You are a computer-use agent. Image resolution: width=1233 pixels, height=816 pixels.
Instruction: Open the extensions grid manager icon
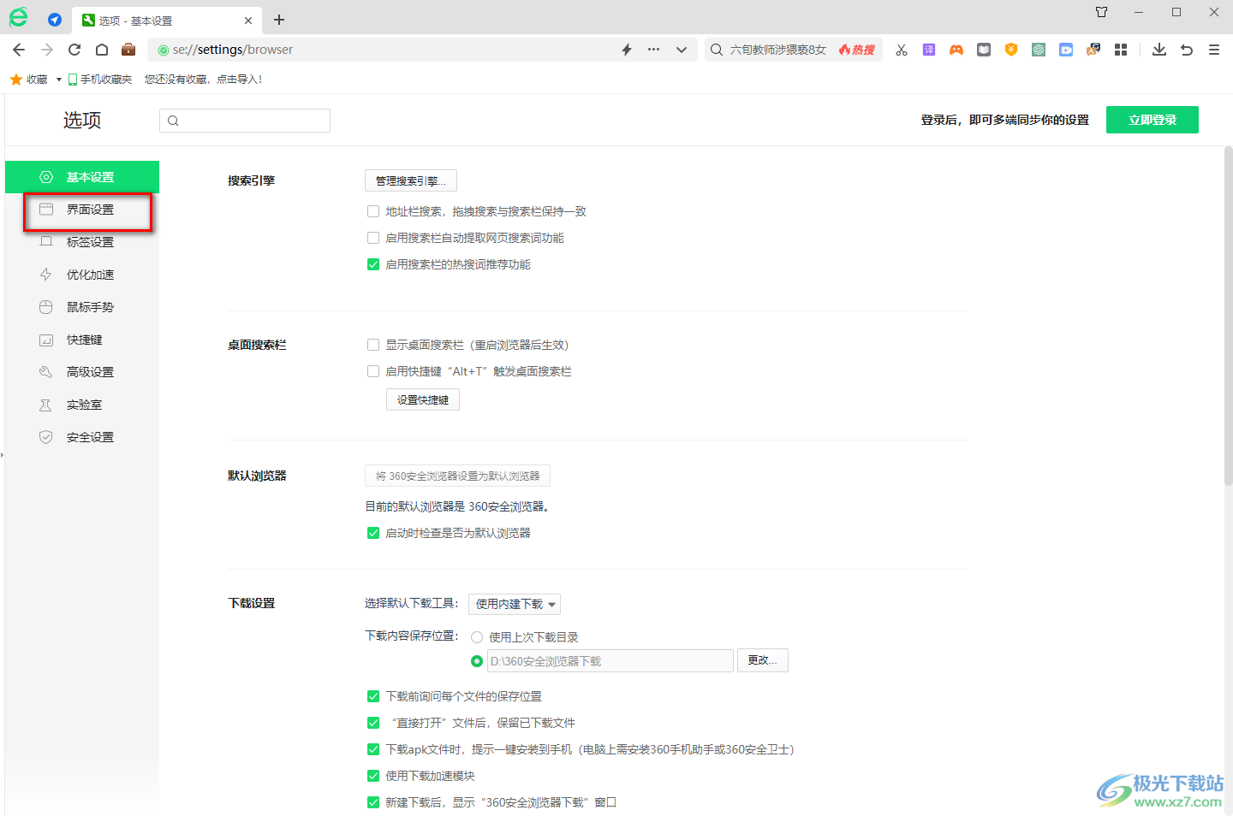pyautogui.click(x=1121, y=50)
